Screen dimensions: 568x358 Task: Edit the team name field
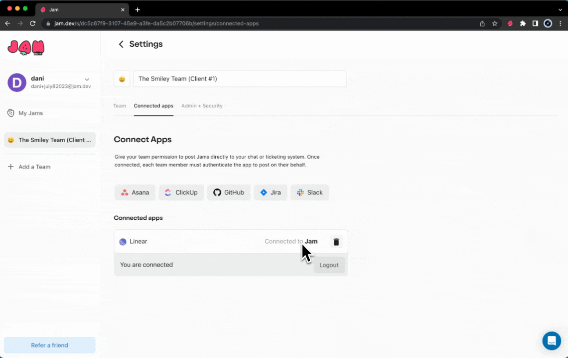point(239,79)
